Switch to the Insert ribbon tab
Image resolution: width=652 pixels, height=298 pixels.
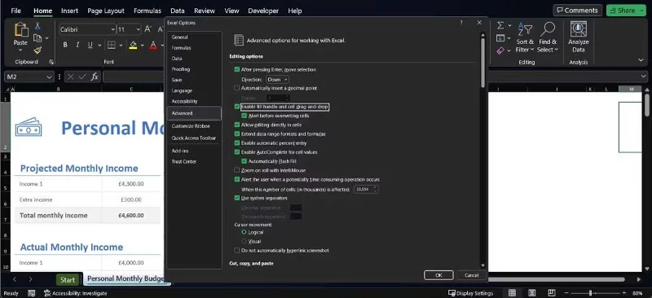pos(69,11)
